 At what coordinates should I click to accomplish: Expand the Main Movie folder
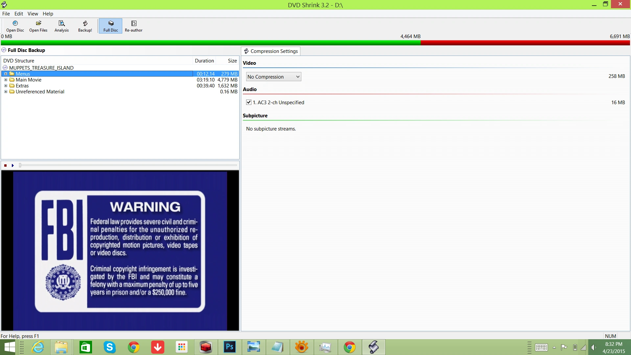pyautogui.click(x=6, y=80)
